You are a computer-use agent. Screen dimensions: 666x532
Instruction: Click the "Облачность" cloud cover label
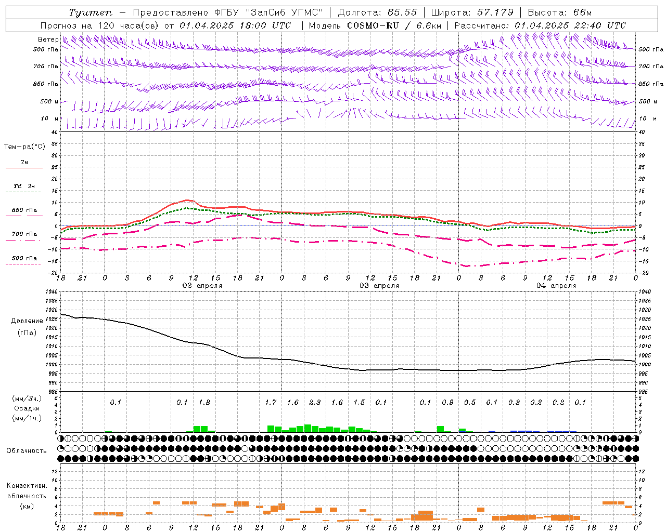pyautogui.click(x=27, y=451)
